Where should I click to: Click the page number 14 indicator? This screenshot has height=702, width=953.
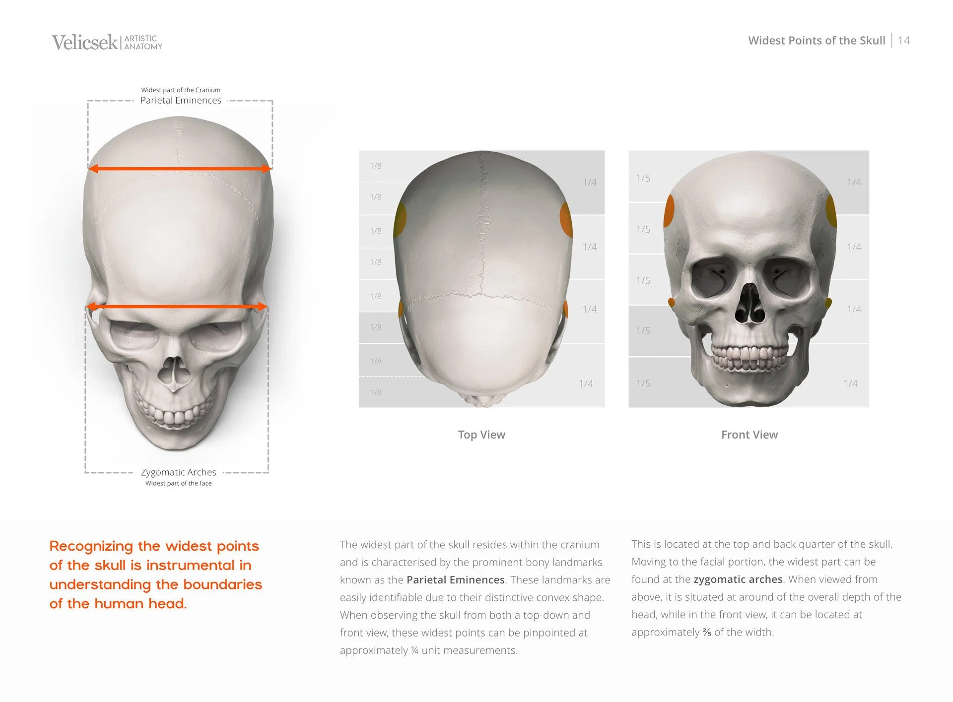click(904, 41)
